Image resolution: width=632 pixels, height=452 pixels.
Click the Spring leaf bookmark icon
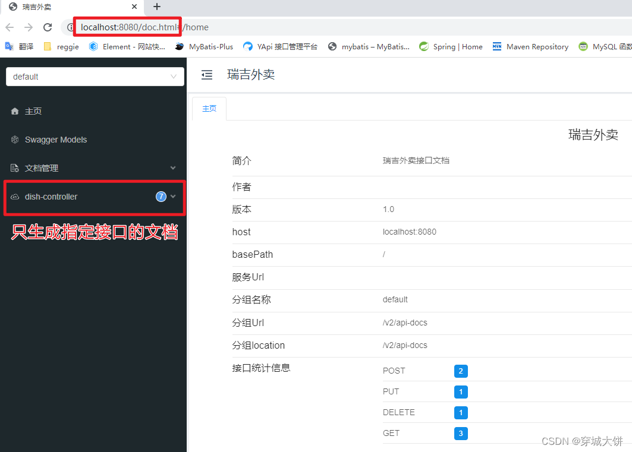424,46
